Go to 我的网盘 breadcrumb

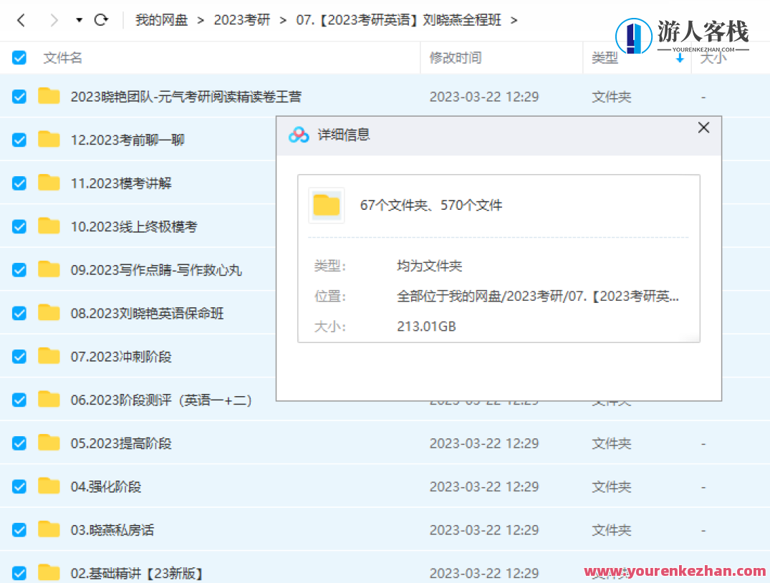161,20
